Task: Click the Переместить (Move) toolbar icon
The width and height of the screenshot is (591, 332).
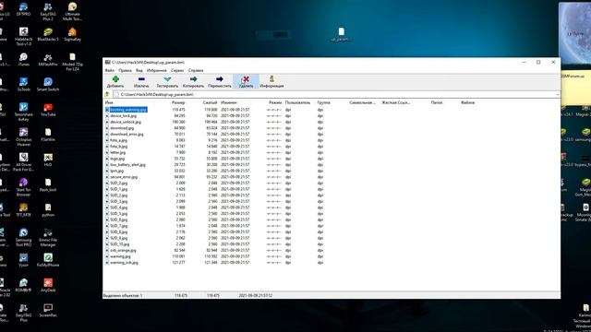Action: click(220, 79)
